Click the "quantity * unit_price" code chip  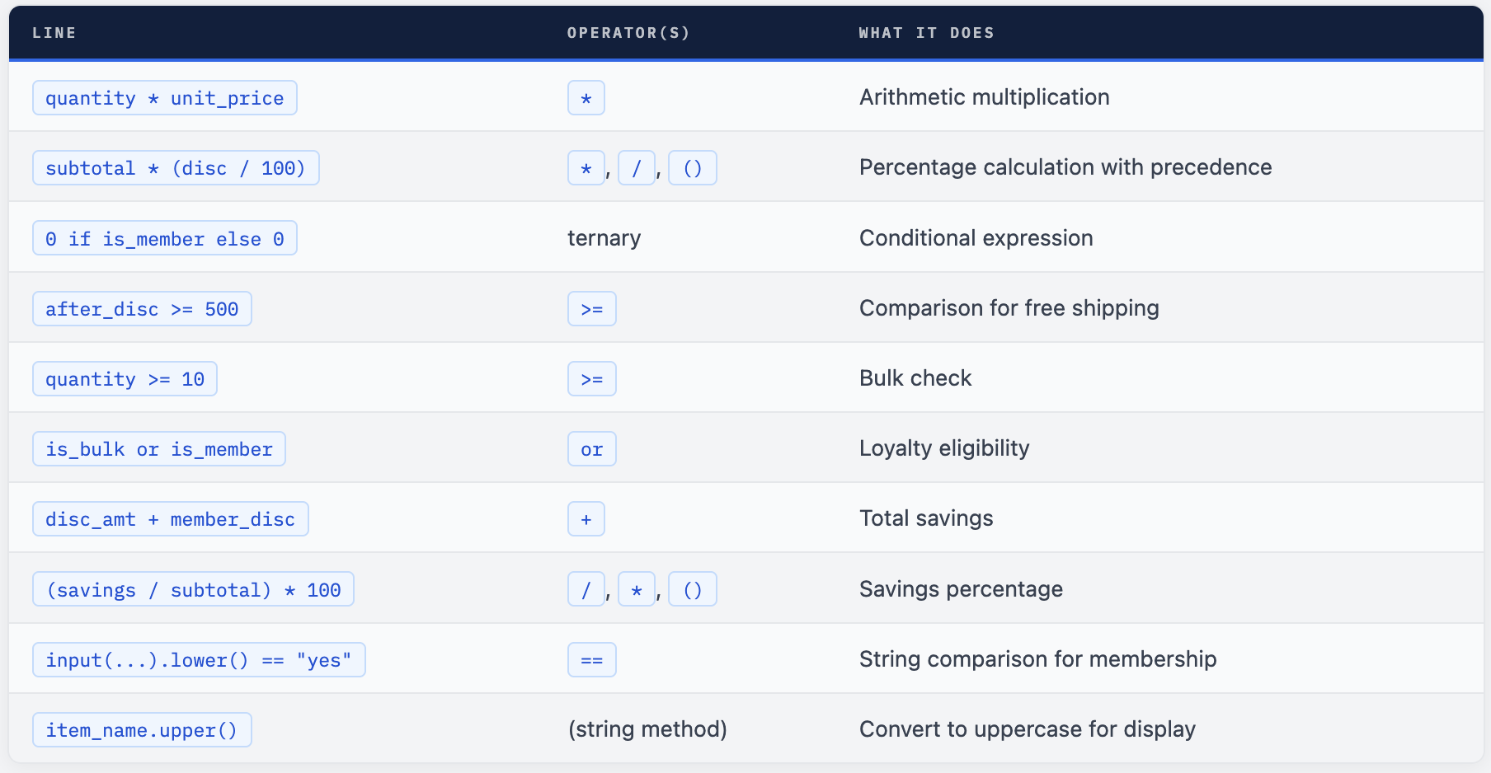pos(164,98)
